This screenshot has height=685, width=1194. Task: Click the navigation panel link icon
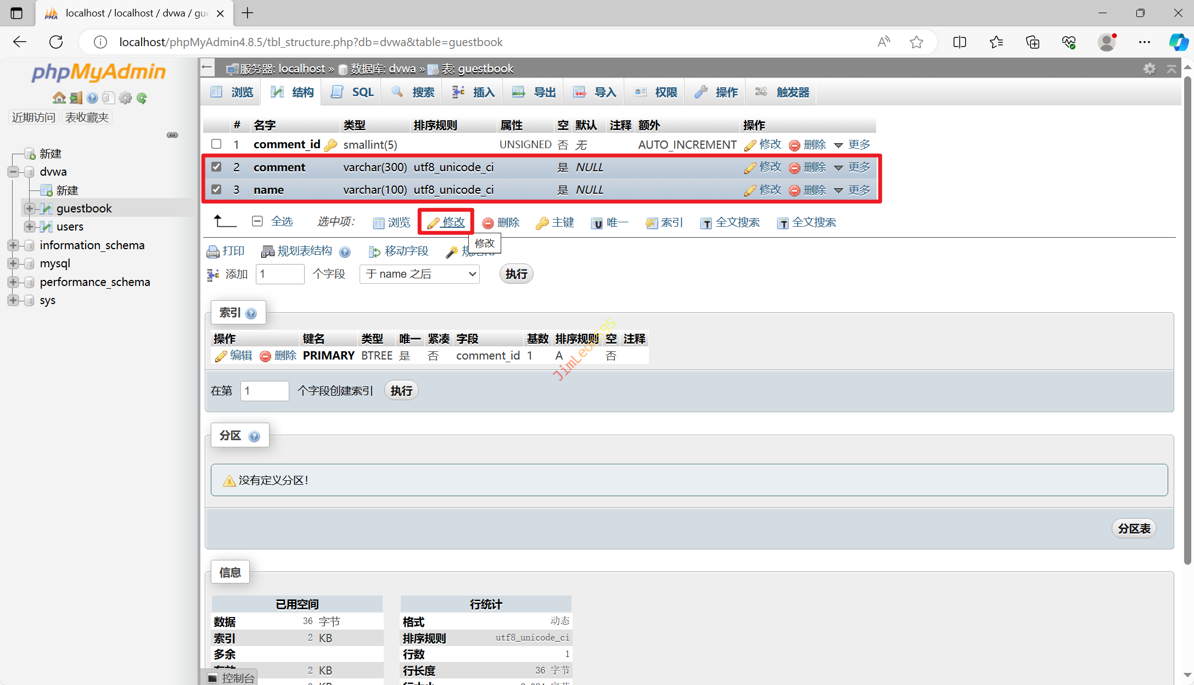pos(172,135)
